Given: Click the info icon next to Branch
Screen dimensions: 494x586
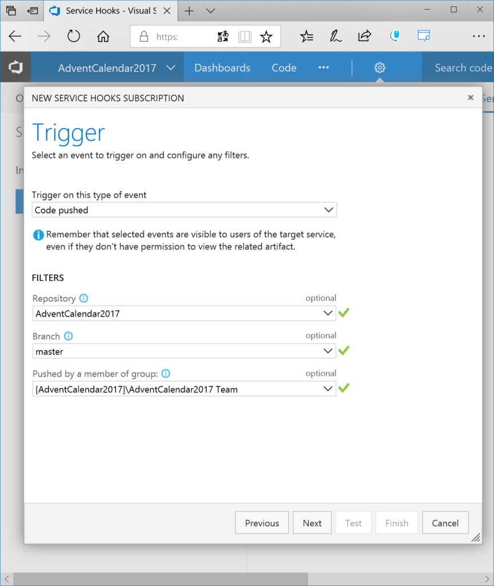Looking at the screenshot, I should [69, 336].
